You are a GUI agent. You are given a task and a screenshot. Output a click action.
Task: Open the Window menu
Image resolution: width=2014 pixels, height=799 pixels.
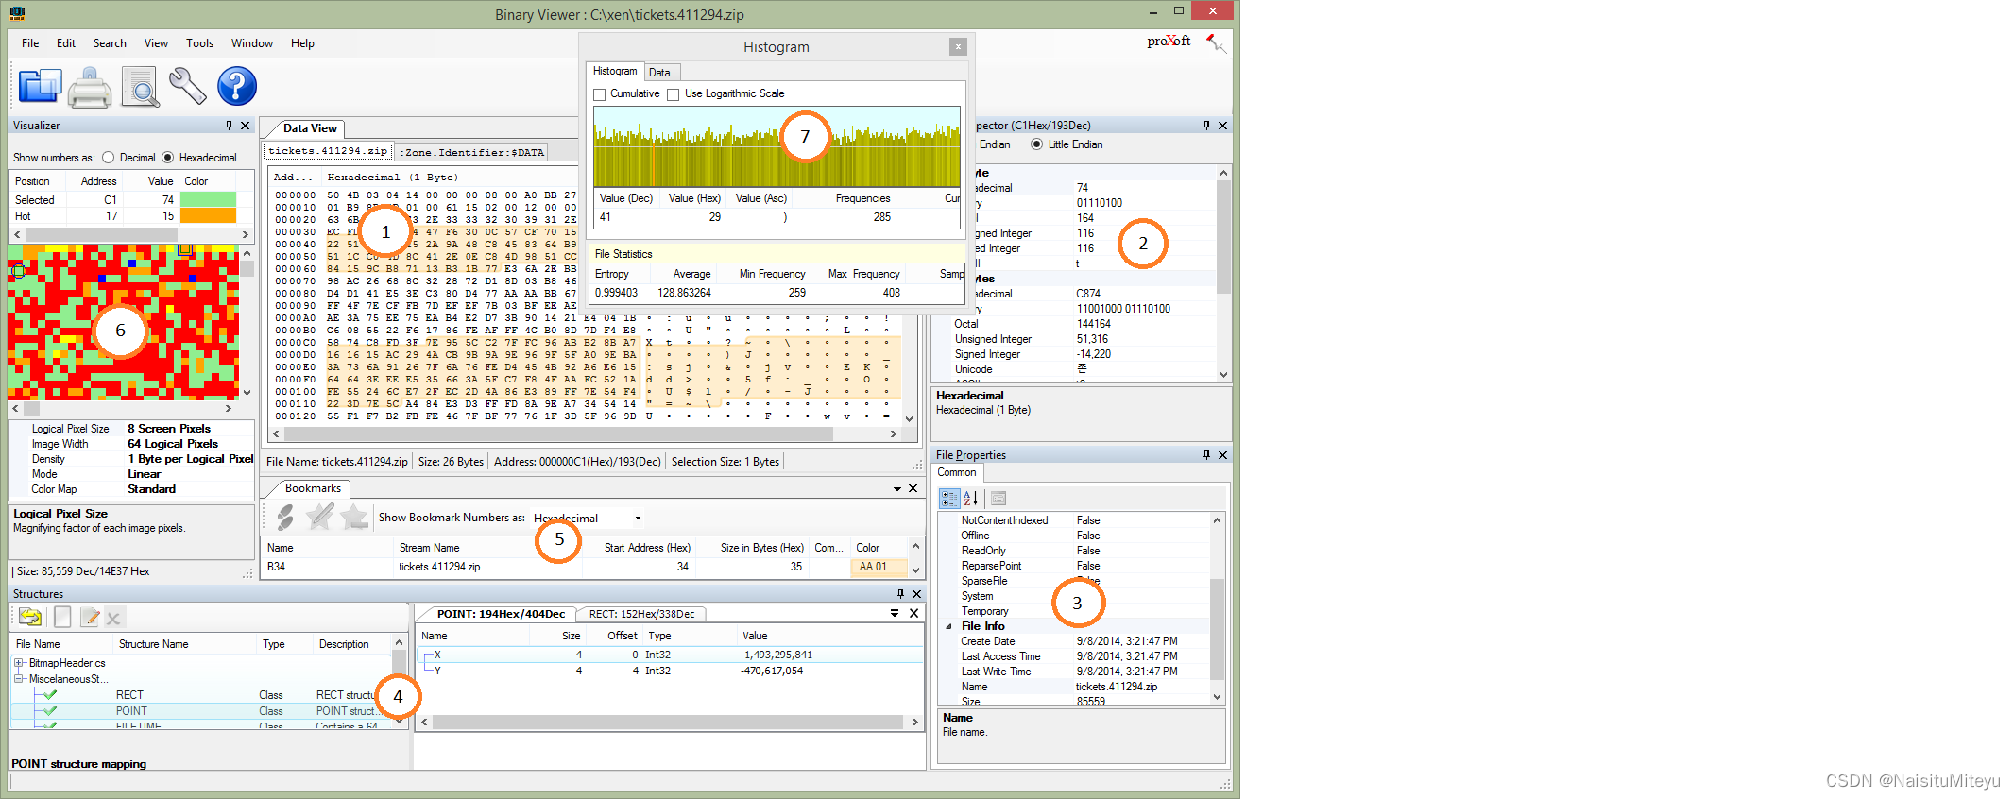tap(252, 43)
